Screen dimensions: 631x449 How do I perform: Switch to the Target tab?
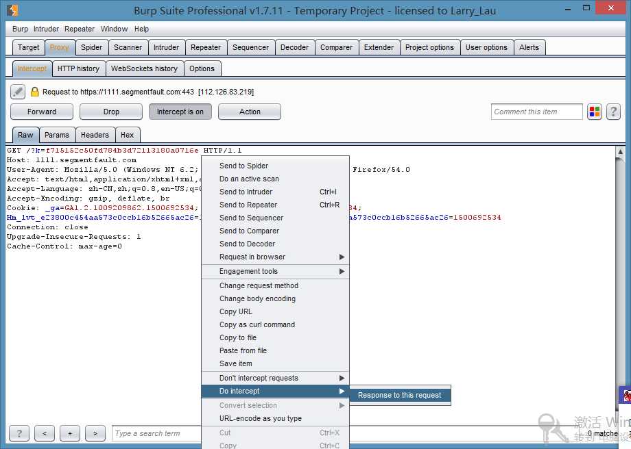tap(29, 47)
